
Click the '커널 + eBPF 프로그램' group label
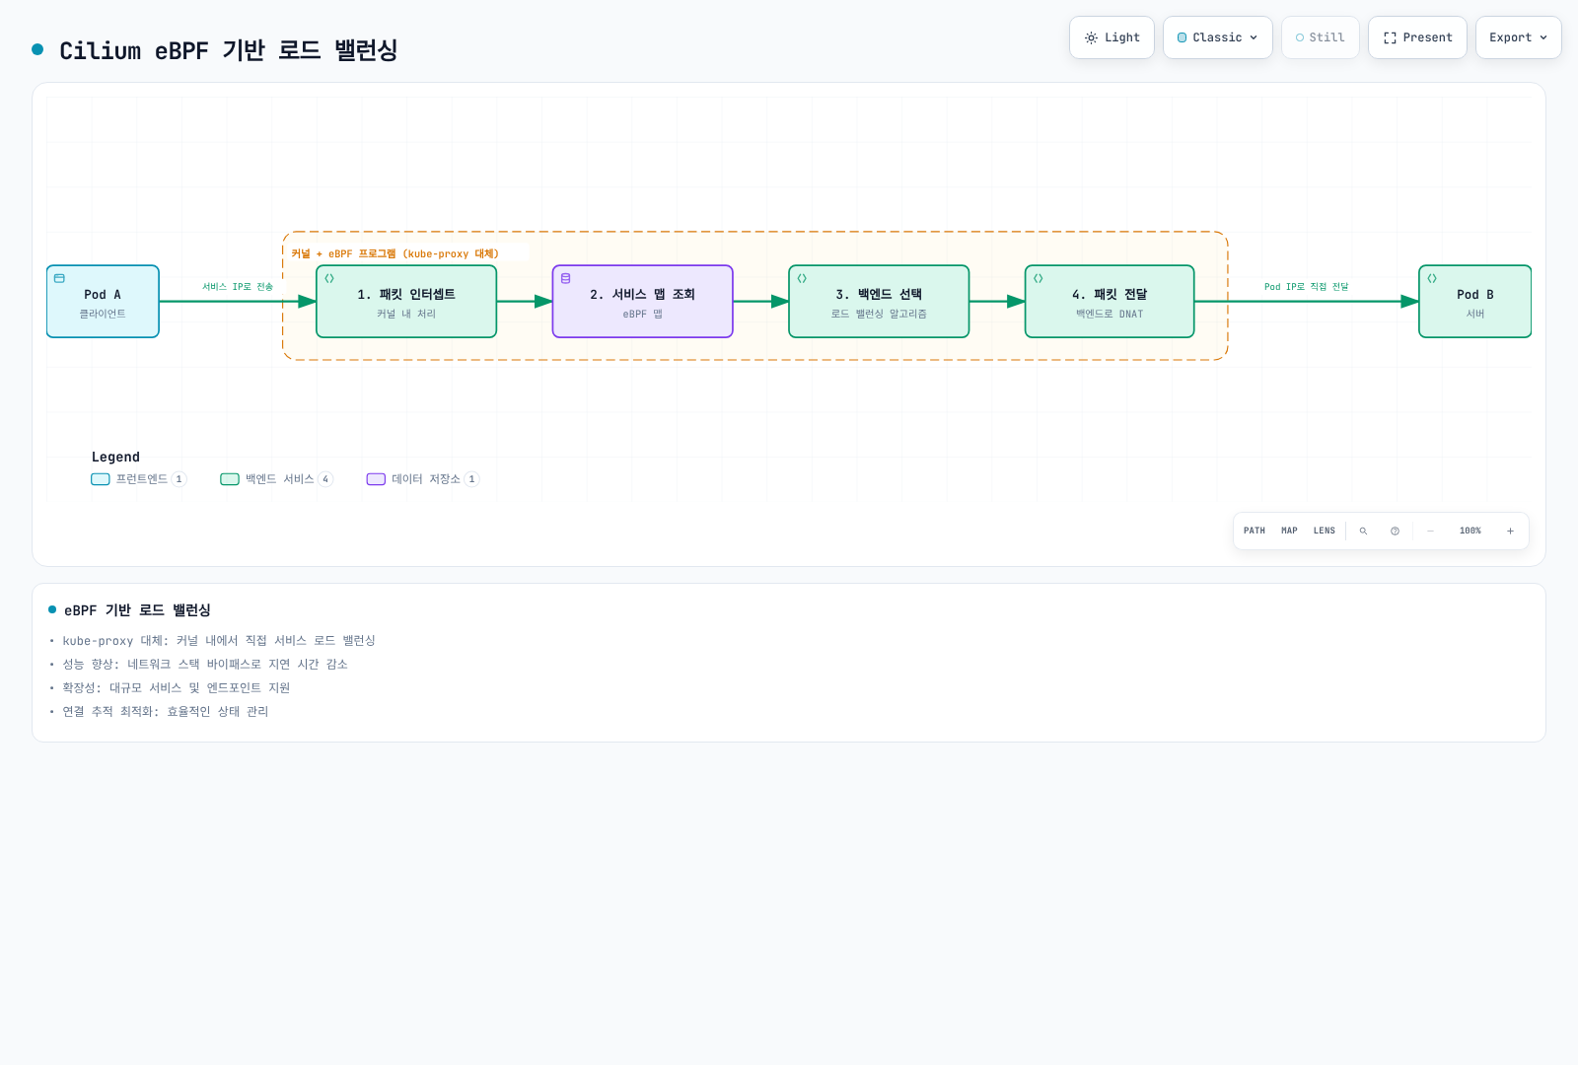point(394,253)
